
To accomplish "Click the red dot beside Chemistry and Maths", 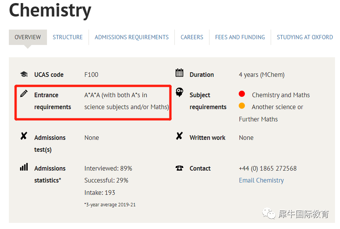I will (x=242, y=94).
